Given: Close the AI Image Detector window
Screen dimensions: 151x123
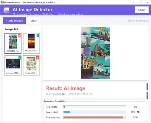Looking at the screenshot, I should [x=147, y=2].
